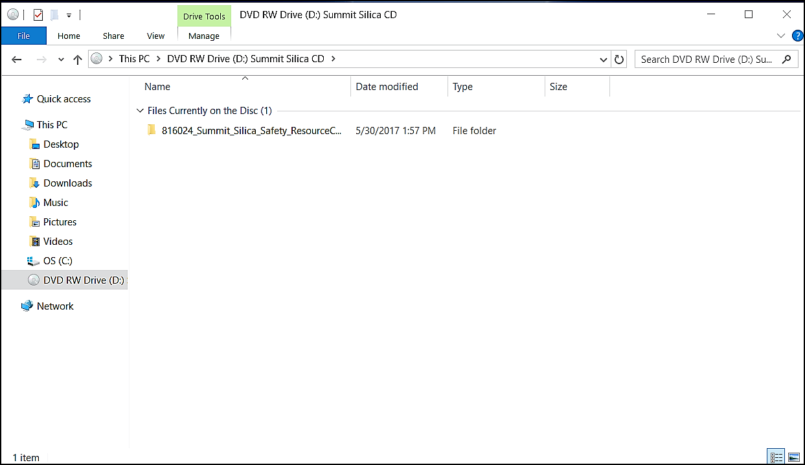
Task: Expand the chevron after Summit Silica CD breadcrumb
Action: click(334, 59)
